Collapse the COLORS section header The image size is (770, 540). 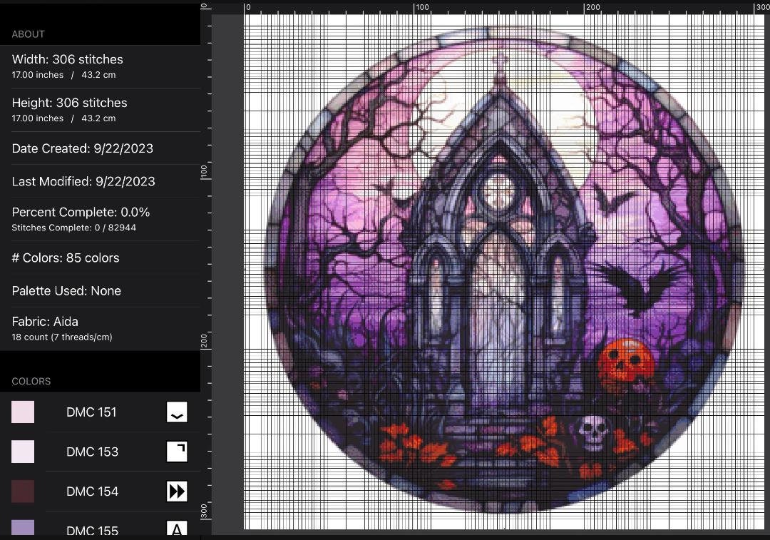pos(31,381)
